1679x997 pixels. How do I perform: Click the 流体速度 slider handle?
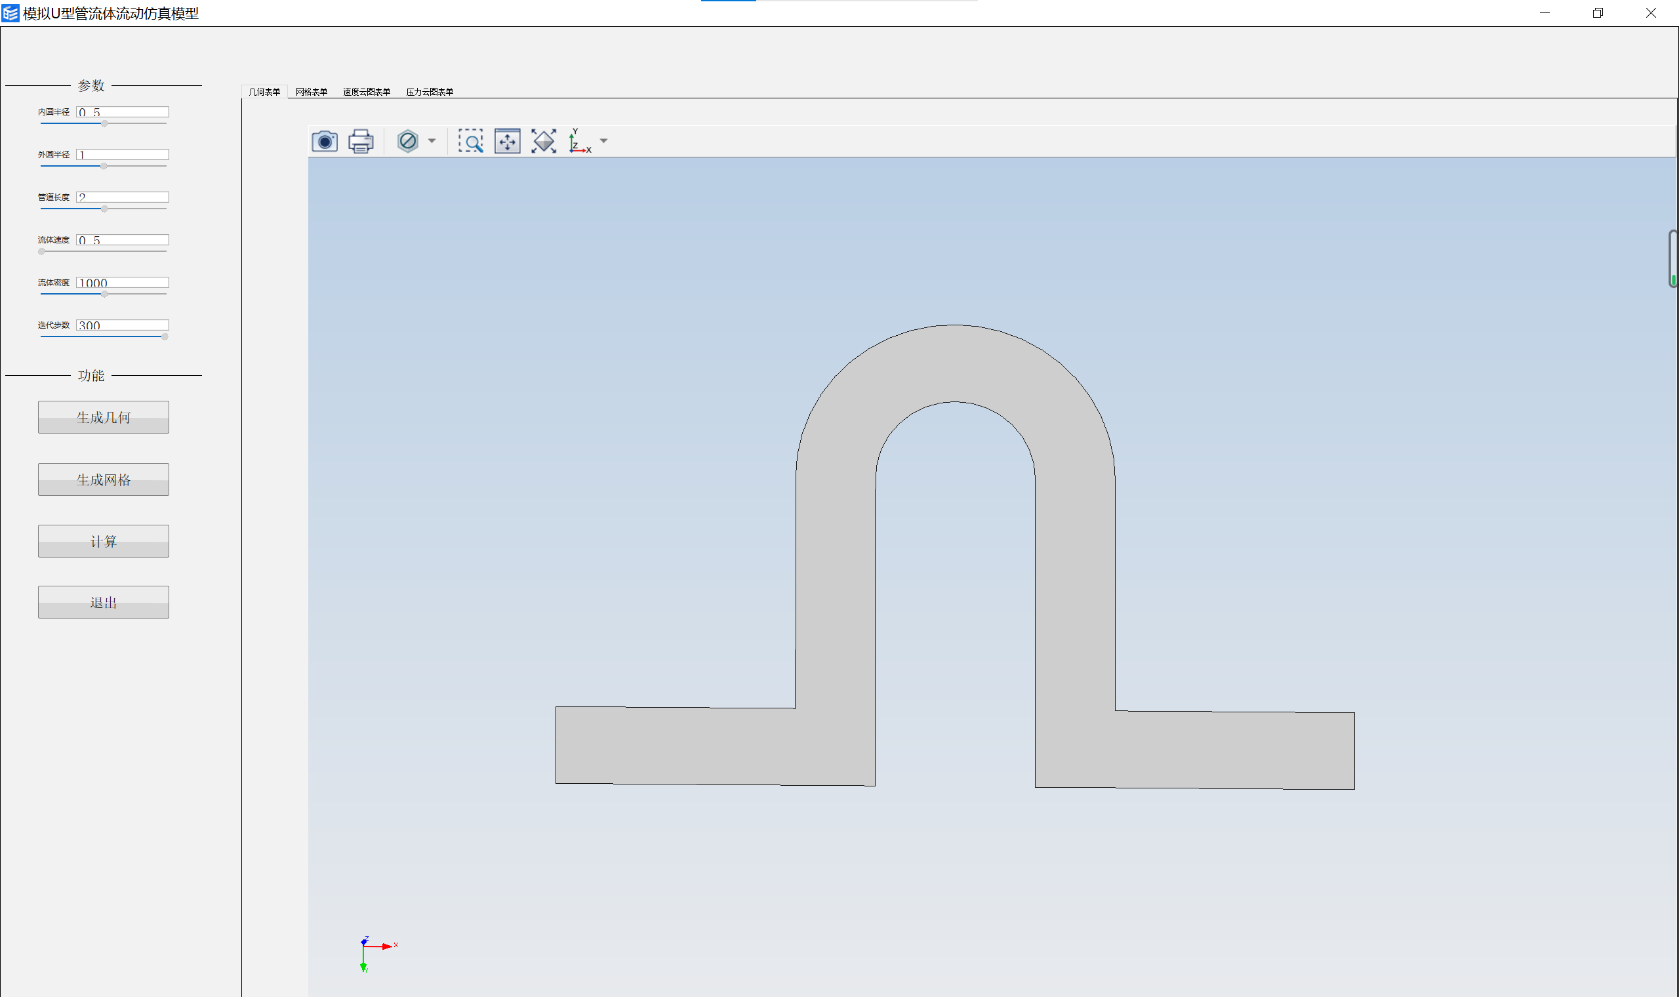click(41, 251)
